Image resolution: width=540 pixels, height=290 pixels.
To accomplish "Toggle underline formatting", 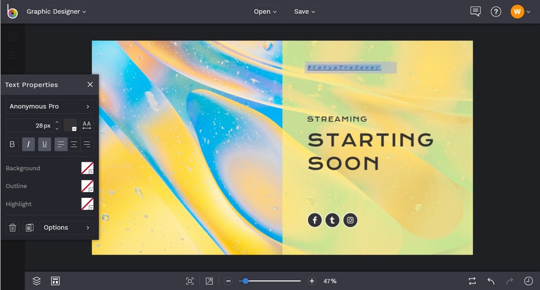I will pyautogui.click(x=45, y=144).
